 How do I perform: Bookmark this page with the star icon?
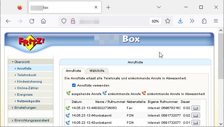point(168,21)
